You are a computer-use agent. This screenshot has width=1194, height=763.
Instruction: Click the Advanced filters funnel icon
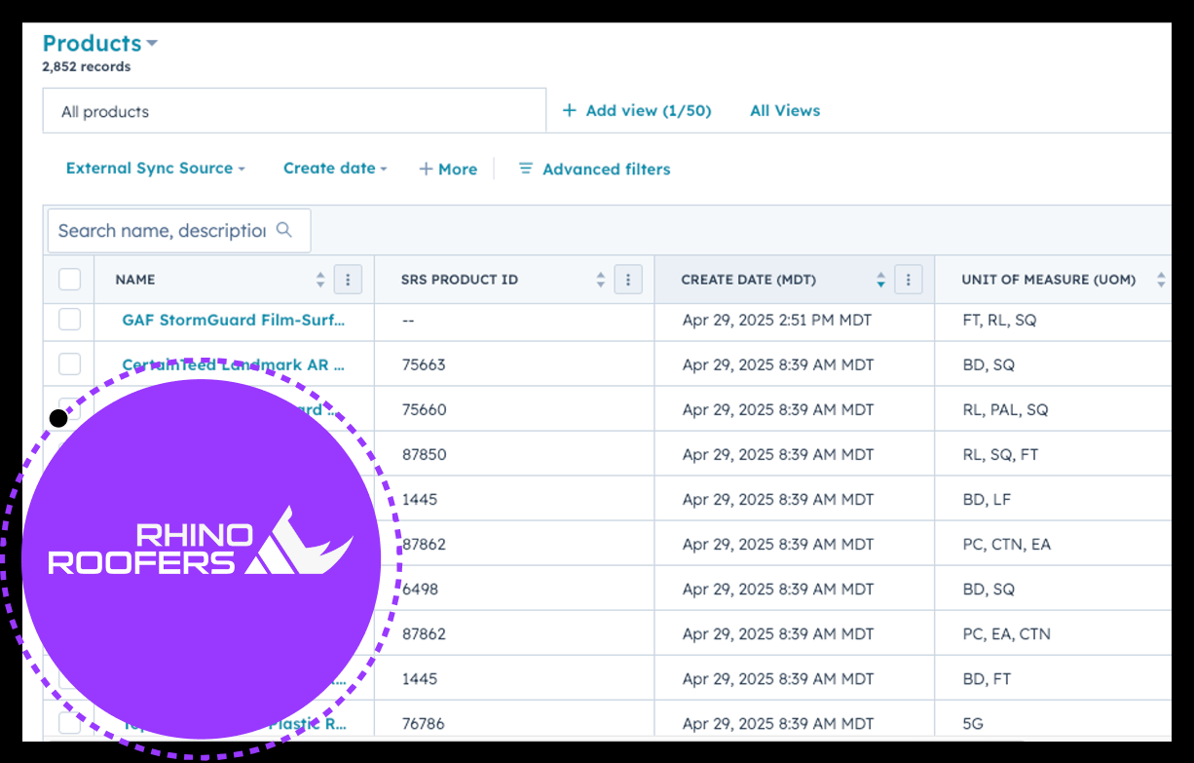pyautogui.click(x=526, y=169)
